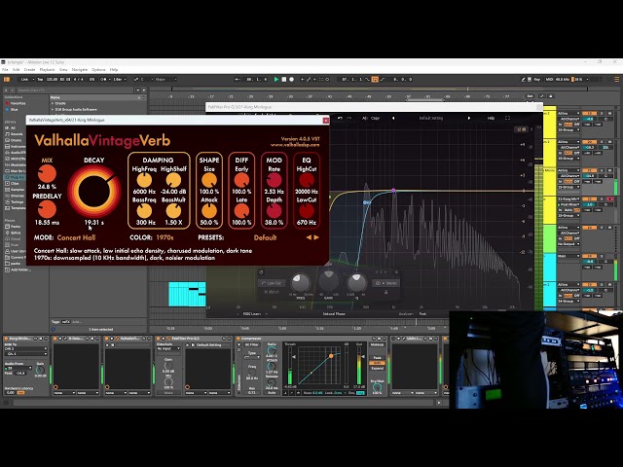Click the browser search field
The width and height of the screenshot is (623, 467).
pos(76,90)
